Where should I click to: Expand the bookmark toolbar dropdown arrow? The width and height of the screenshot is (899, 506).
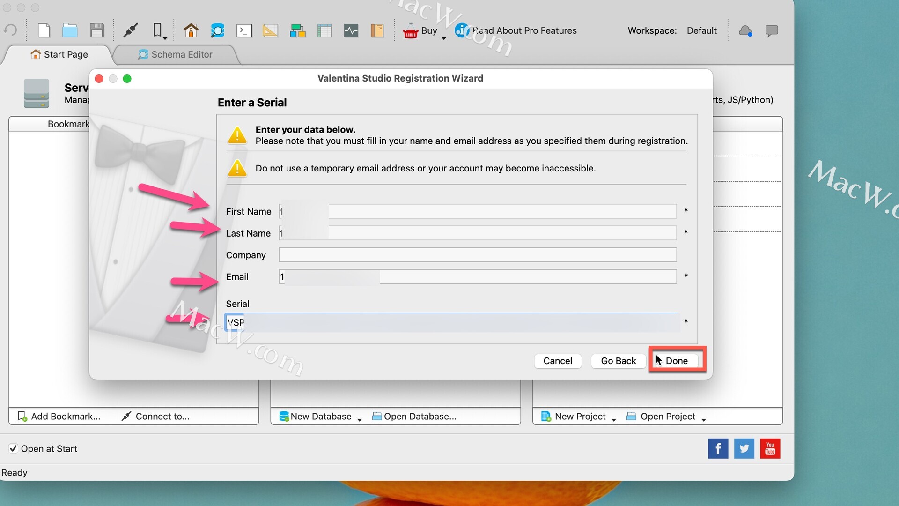165,38
